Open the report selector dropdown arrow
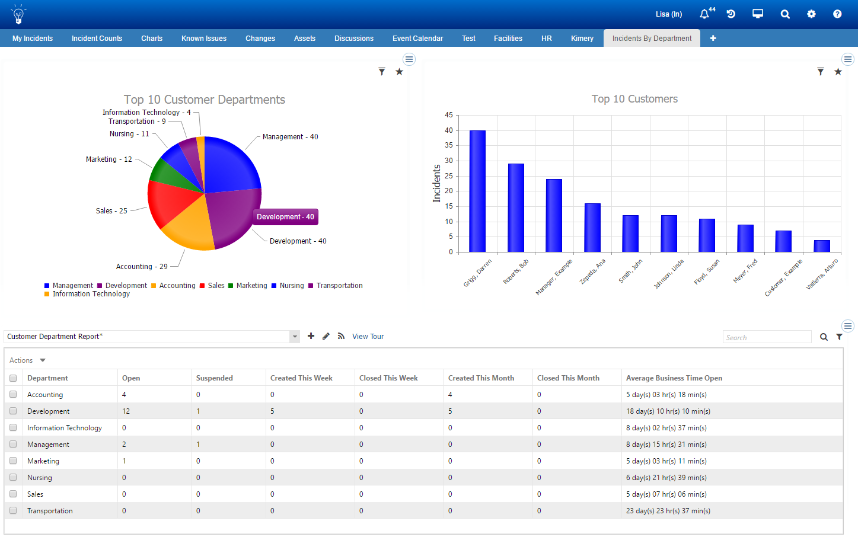Image resolution: width=858 pixels, height=537 pixels. [294, 336]
